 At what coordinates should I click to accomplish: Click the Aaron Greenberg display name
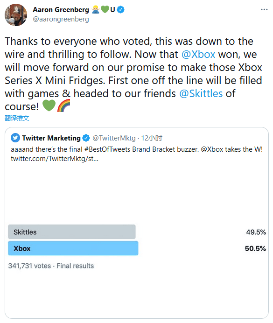pyautogui.click(x=61, y=10)
